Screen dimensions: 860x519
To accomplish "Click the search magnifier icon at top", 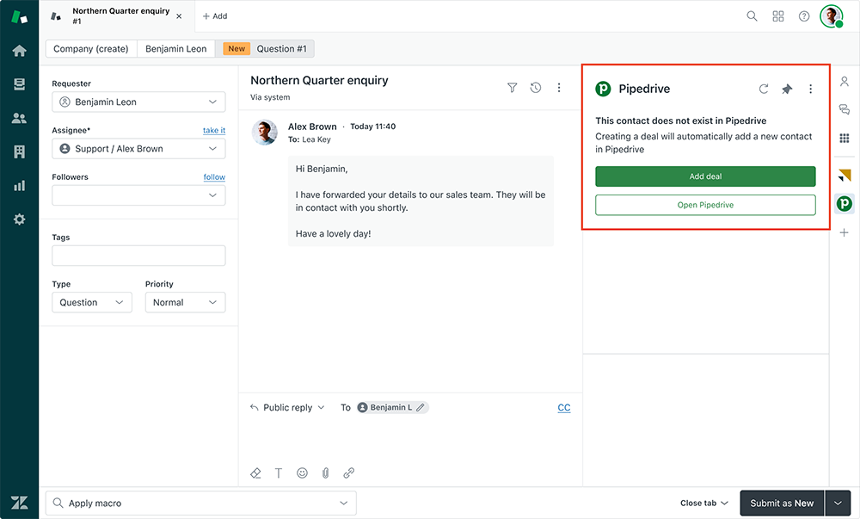I will [x=752, y=15].
